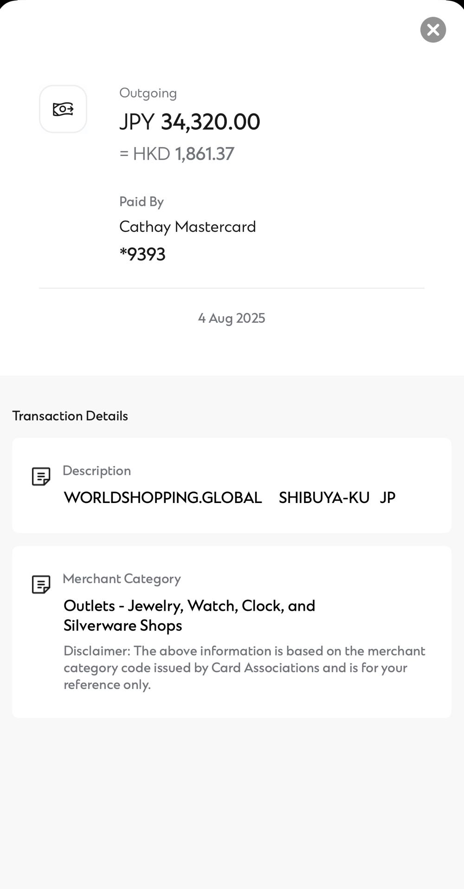
Task: Select card number ending *9393
Action: click(142, 254)
